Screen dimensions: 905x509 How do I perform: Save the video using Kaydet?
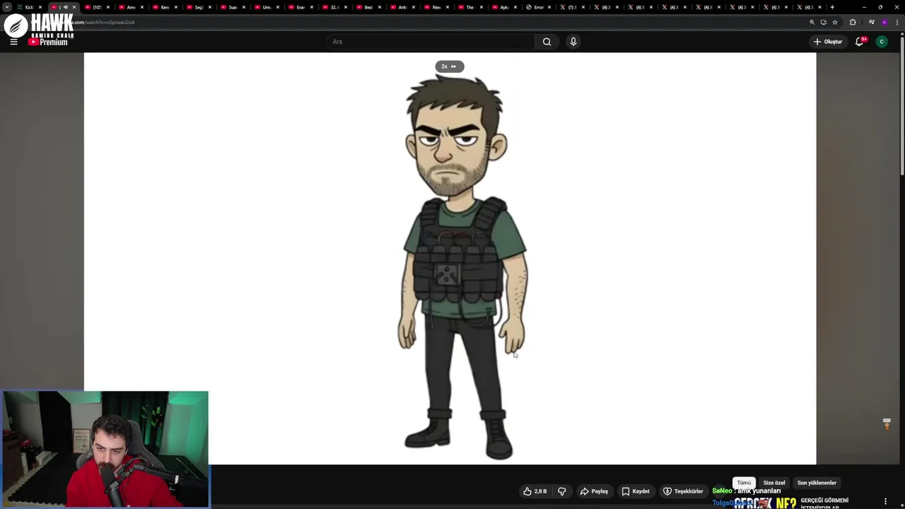[x=636, y=491]
